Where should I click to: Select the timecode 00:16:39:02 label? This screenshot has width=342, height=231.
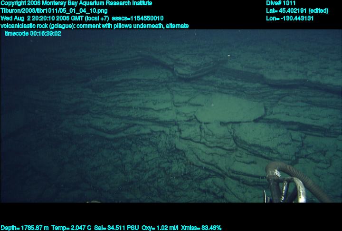(33, 33)
